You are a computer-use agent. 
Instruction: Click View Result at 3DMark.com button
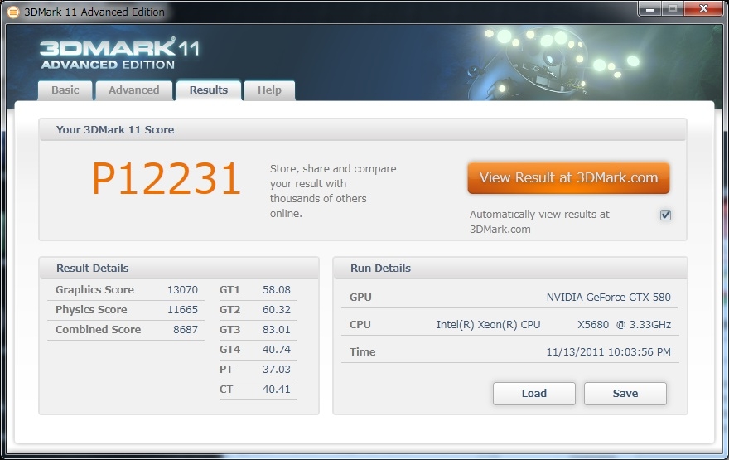pos(568,177)
